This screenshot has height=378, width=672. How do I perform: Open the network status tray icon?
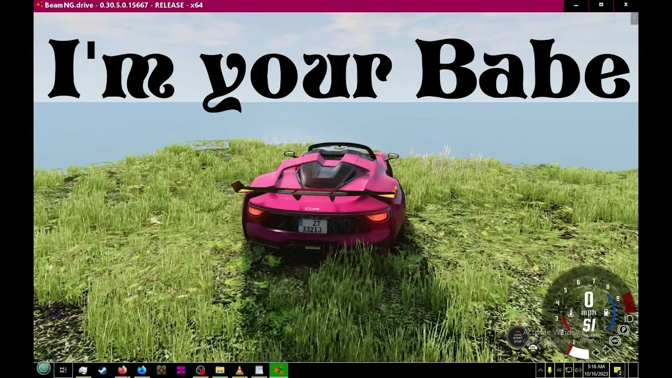569,370
